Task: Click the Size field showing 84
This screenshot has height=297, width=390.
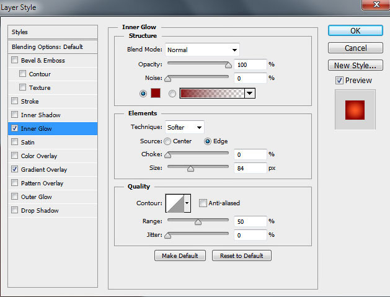Action: [x=250, y=168]
